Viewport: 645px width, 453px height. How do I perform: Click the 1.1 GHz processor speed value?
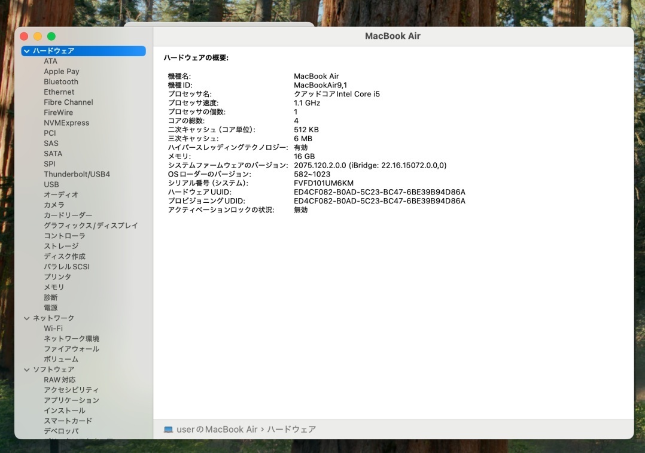click(307, 103)
